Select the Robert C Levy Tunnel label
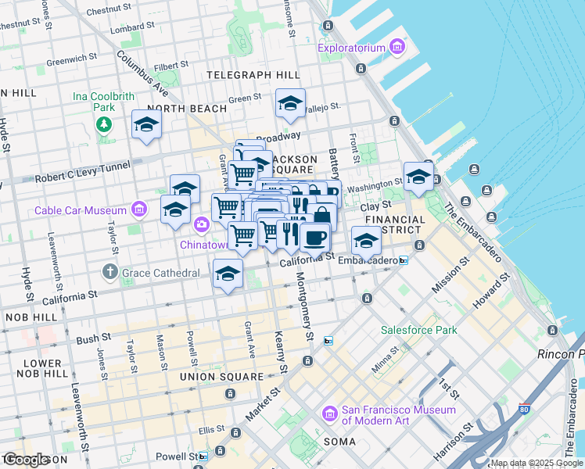This screenshot has height=469, width=585. pos(83,172)
